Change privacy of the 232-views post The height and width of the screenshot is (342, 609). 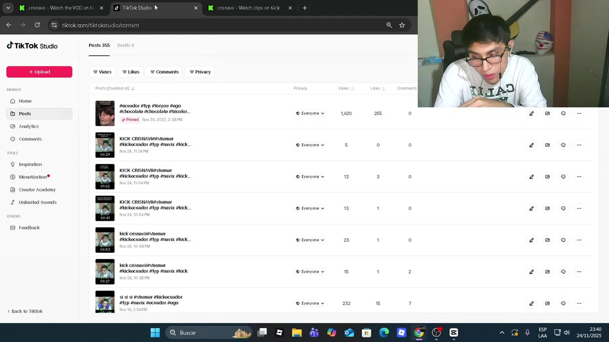point(310,303)
